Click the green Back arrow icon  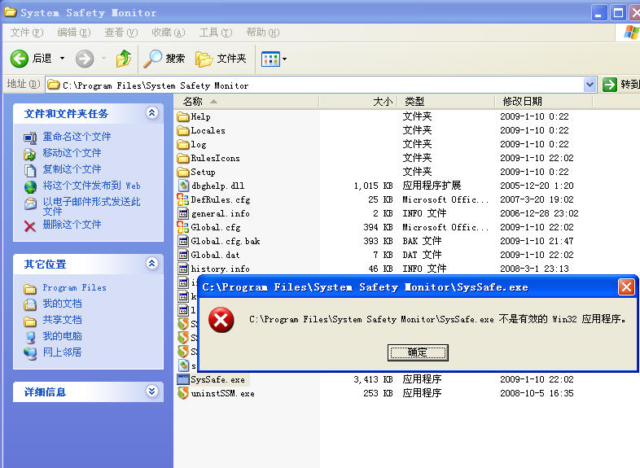tap(20, 59)
